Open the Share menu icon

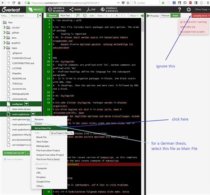click(71, 10)
